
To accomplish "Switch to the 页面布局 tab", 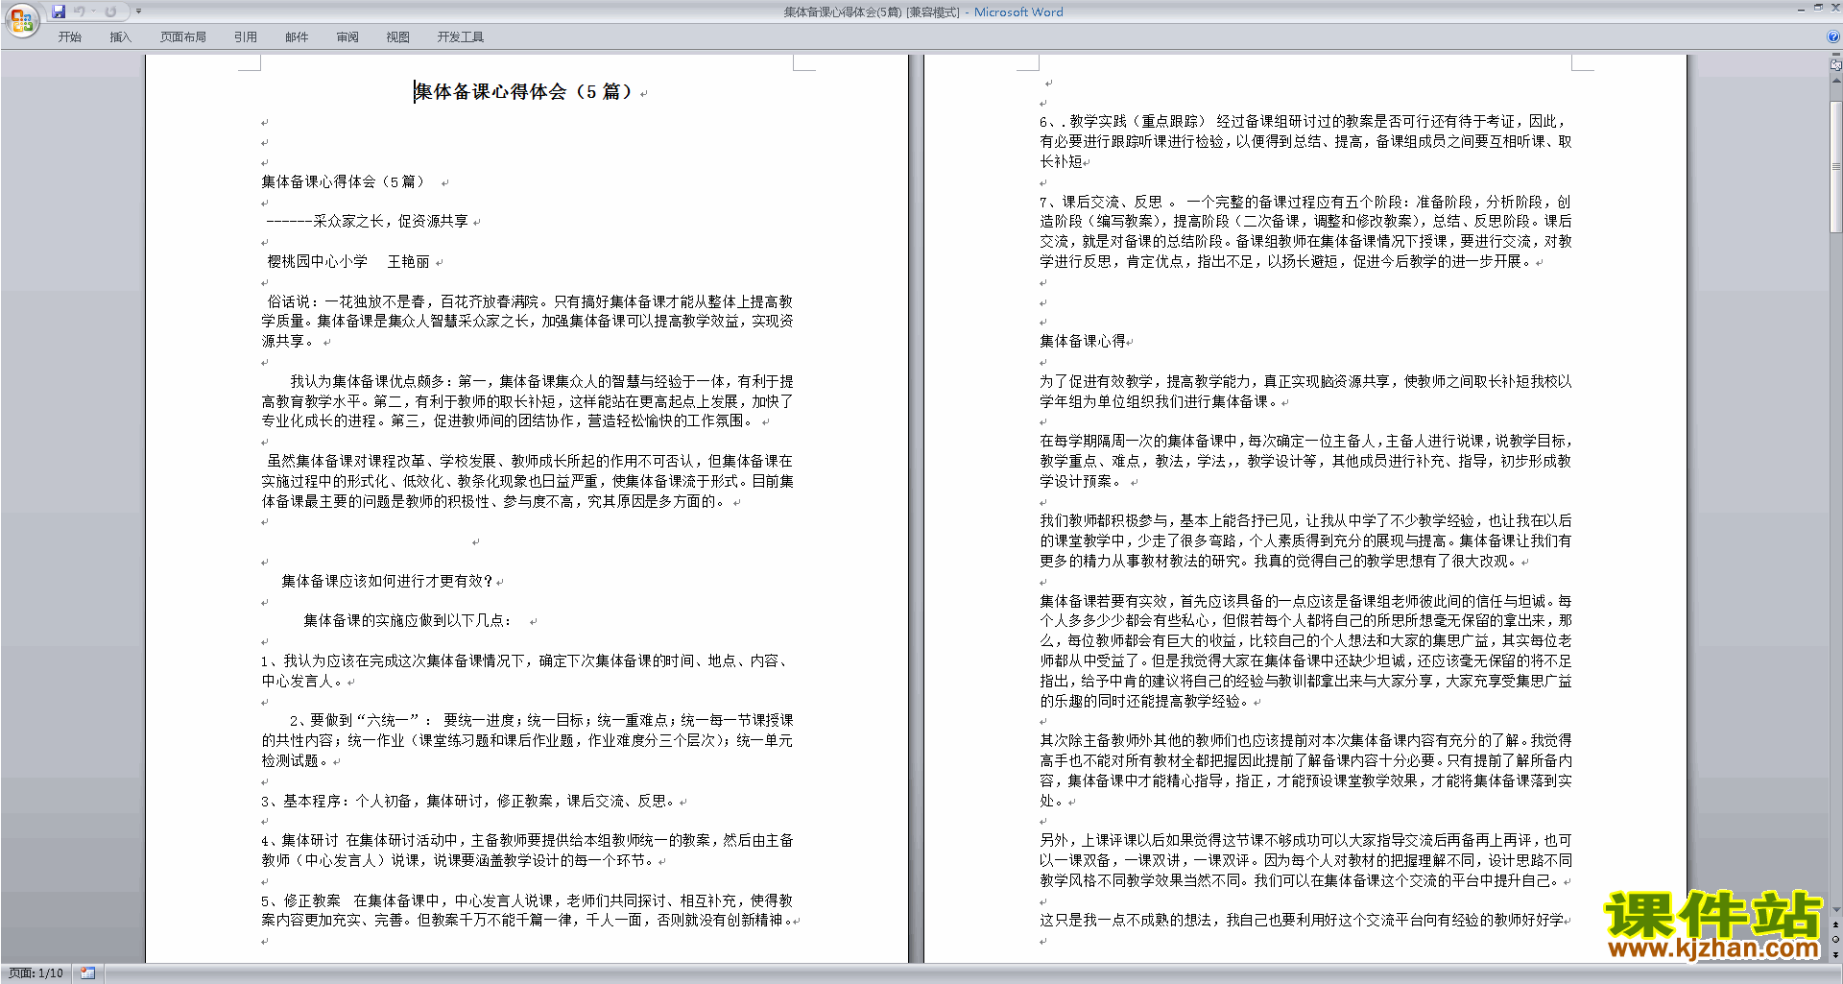I will 183,37.
